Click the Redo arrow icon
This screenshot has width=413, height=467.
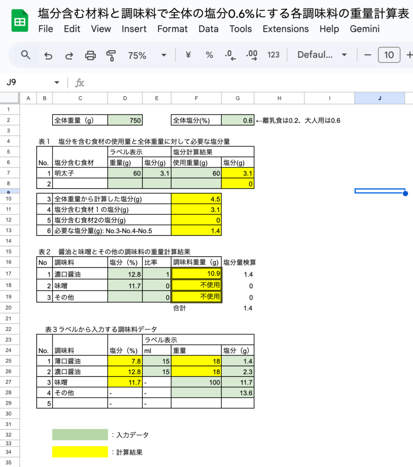coord(69,55)
